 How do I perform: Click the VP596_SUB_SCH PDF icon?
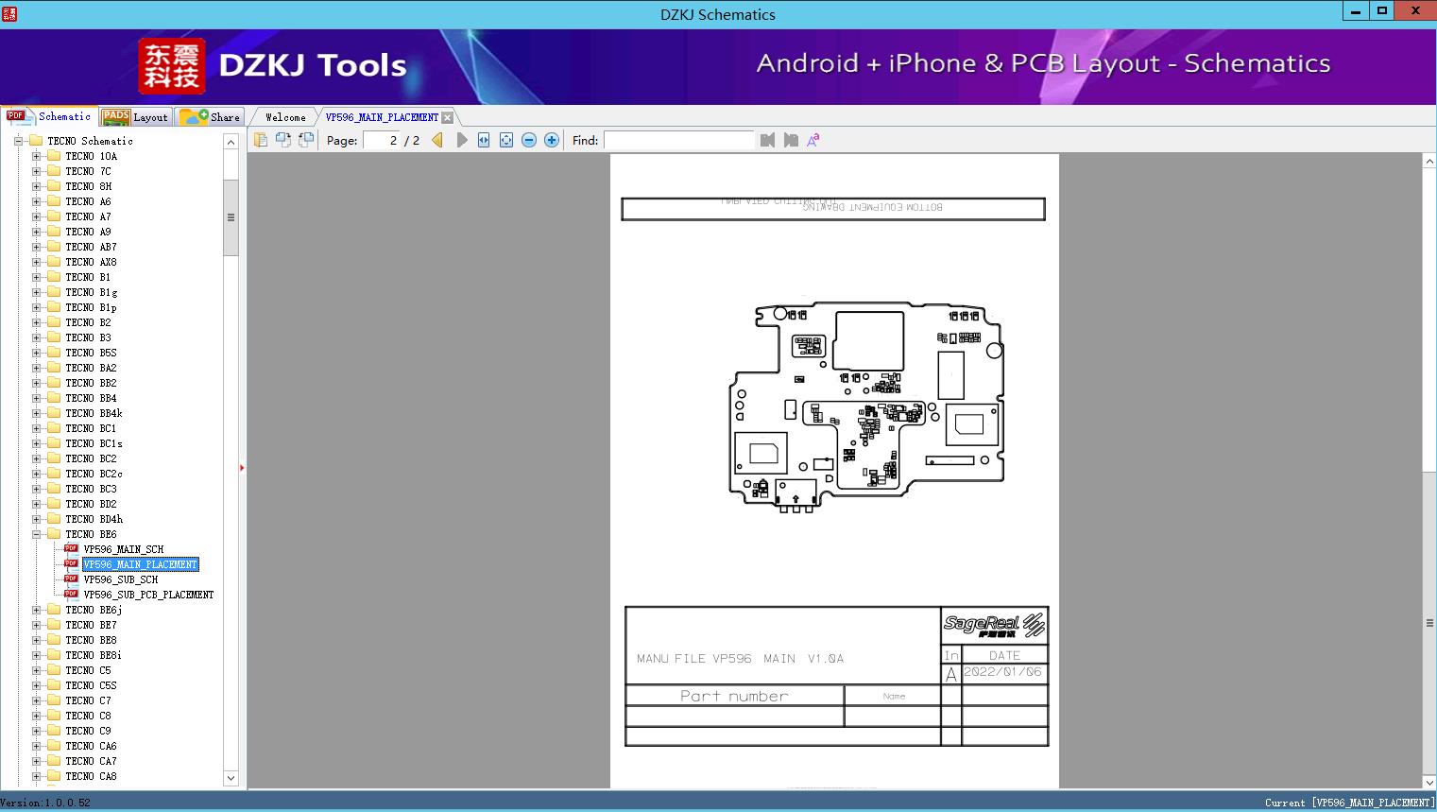(x=71, y=579)
